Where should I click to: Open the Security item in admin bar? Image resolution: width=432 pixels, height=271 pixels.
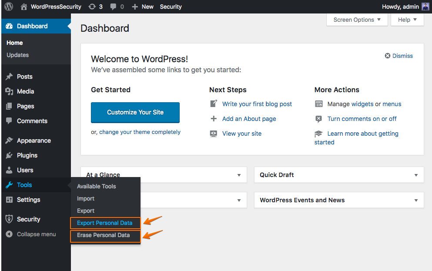click(x=171, y=7)
